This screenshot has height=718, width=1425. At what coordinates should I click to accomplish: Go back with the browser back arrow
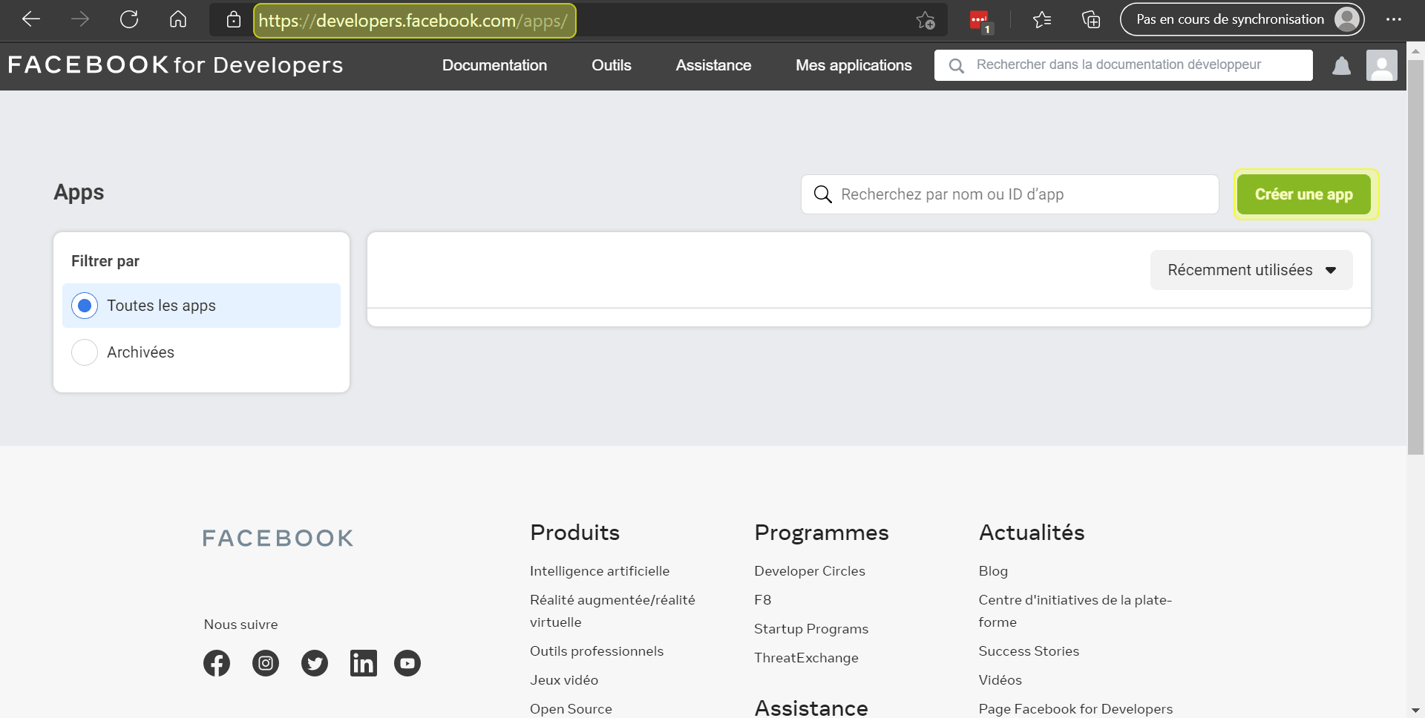click(x=31, y=20)
